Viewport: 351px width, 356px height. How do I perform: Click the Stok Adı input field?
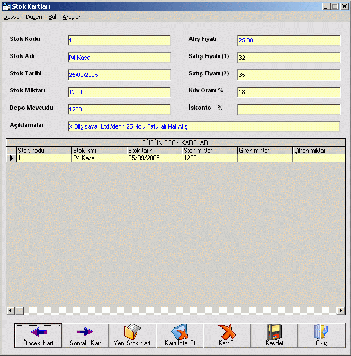click(x=119, y=58)
